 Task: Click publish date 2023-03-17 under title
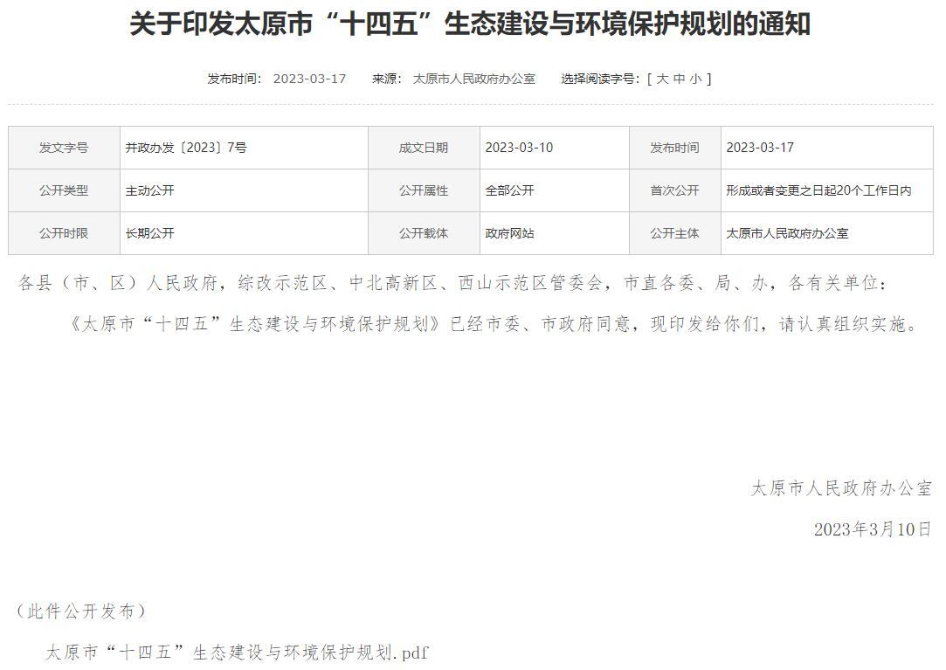pyautogui.click(x=309, y=79)
